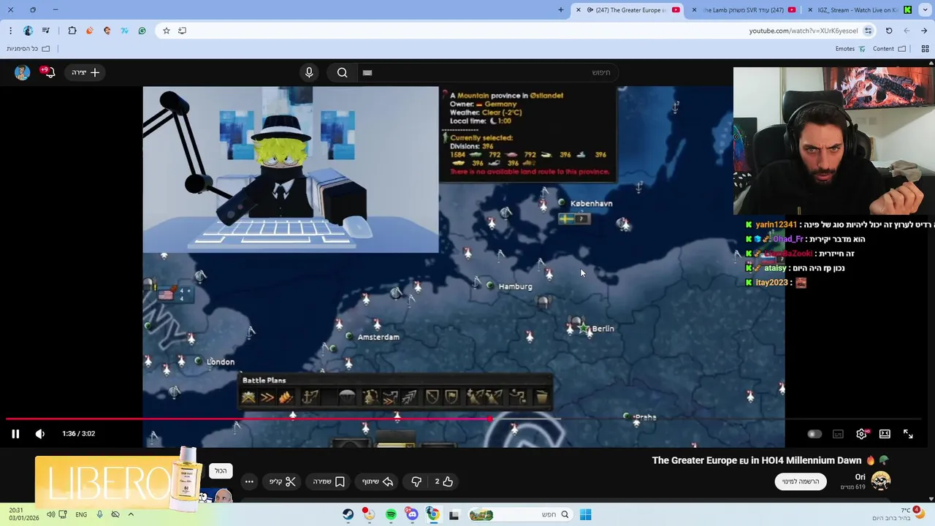Click the LIBERO advertisement banner

pyautogui.click(x=117, y=479)
